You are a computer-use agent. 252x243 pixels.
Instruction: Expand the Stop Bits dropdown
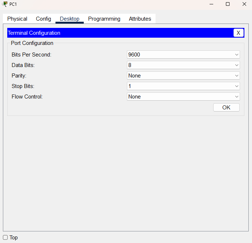[x=183, y=86]
